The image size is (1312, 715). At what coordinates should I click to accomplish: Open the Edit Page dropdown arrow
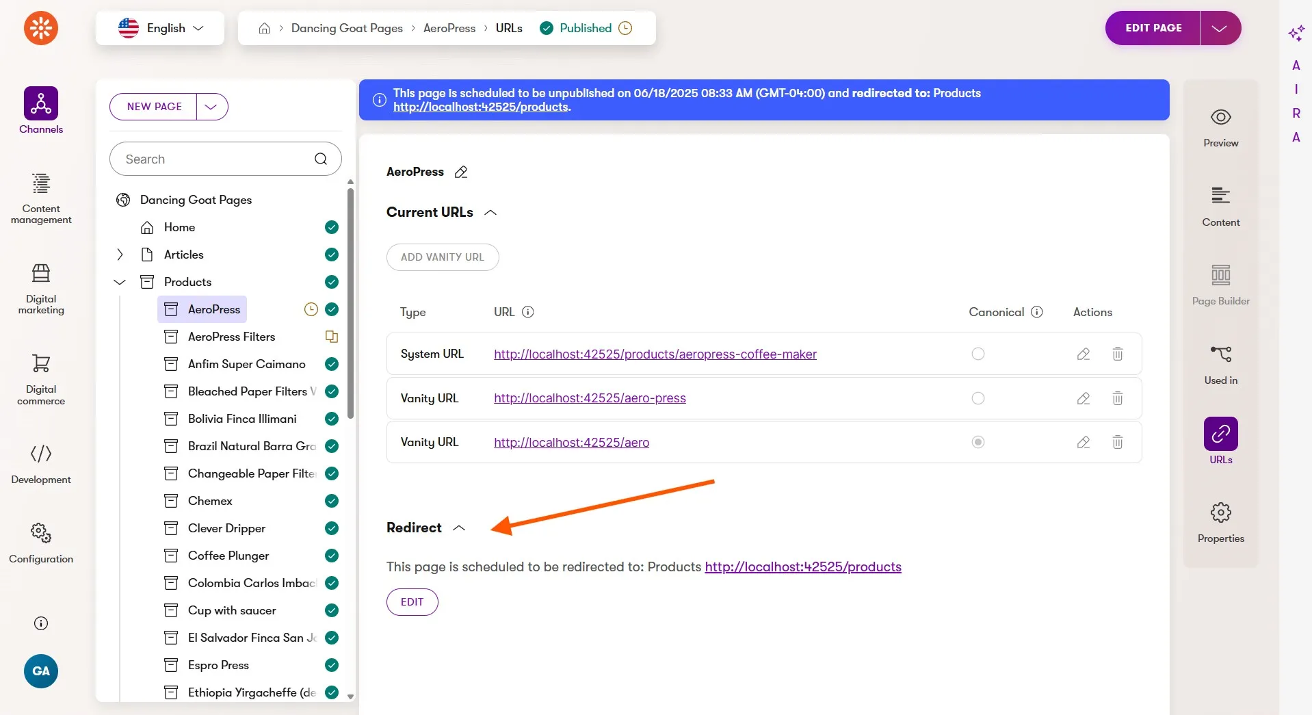tap(1220, 28)
